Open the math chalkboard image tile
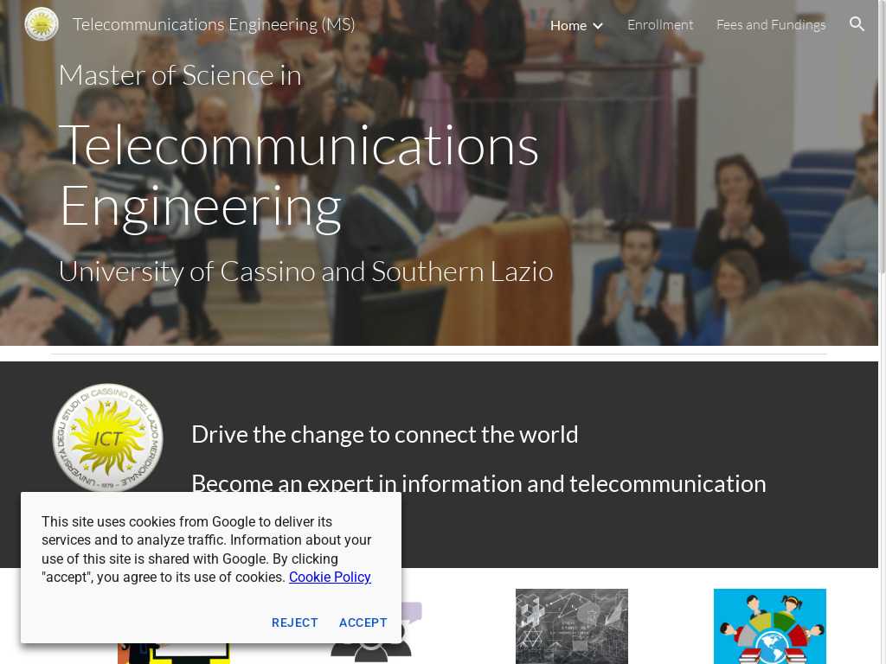 [571, 626]
